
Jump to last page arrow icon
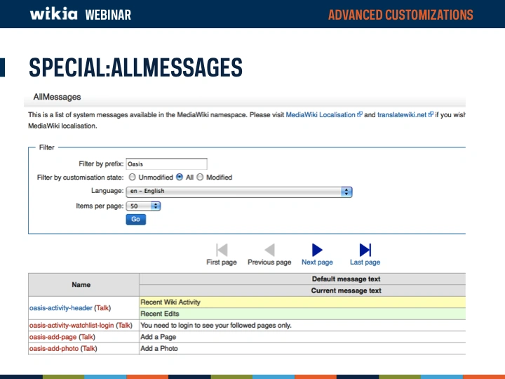365,250
